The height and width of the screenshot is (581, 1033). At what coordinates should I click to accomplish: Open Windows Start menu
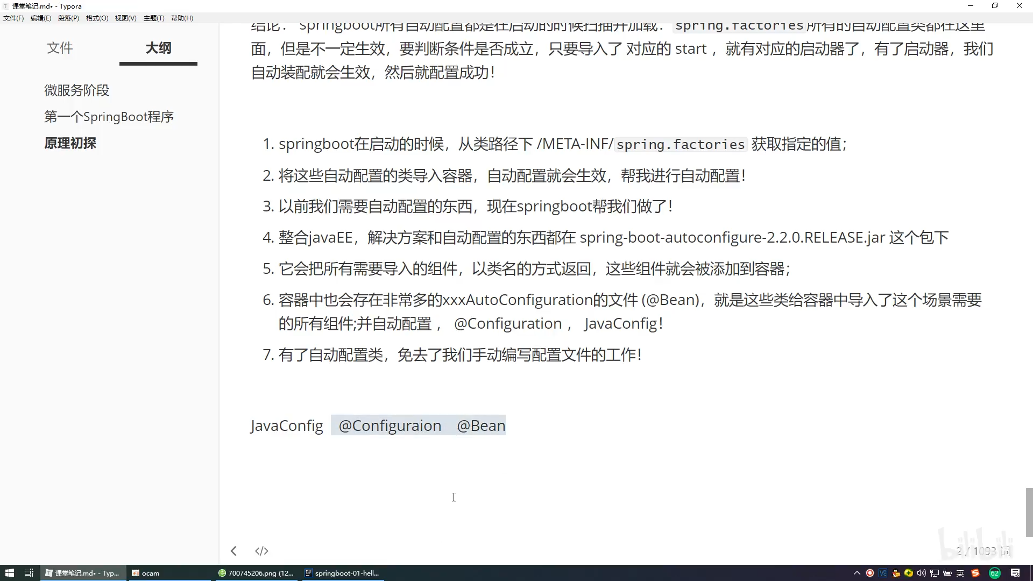click(9, 573)
